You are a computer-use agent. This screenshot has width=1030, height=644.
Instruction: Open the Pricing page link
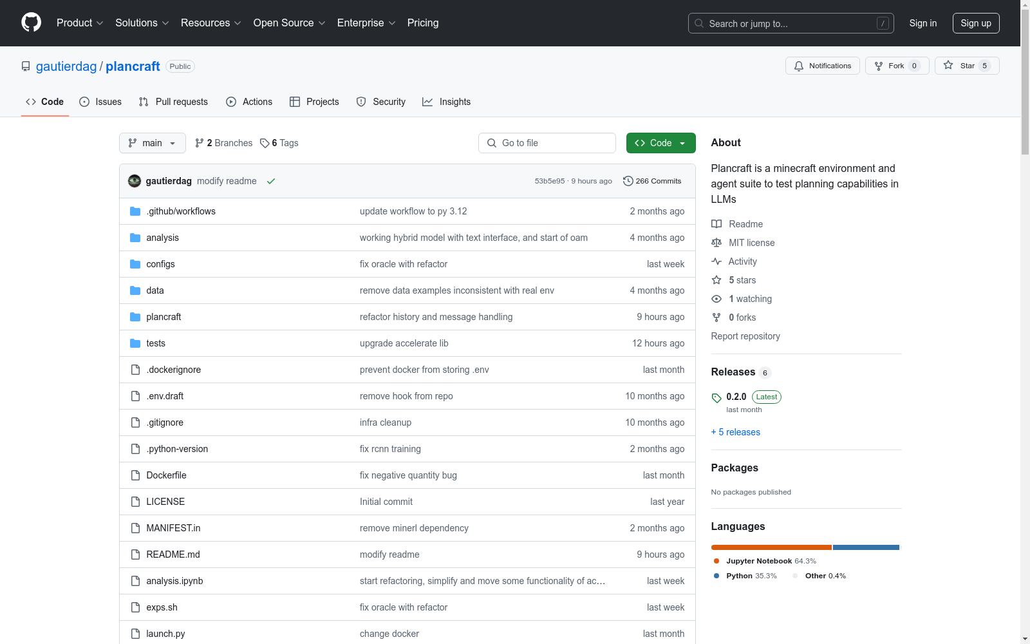pyautogui.click(x=423, y=23)
